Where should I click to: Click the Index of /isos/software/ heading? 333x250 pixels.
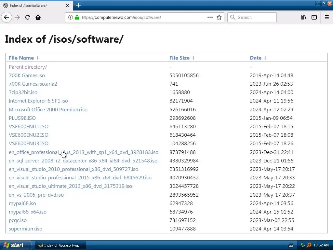(64, 39)
